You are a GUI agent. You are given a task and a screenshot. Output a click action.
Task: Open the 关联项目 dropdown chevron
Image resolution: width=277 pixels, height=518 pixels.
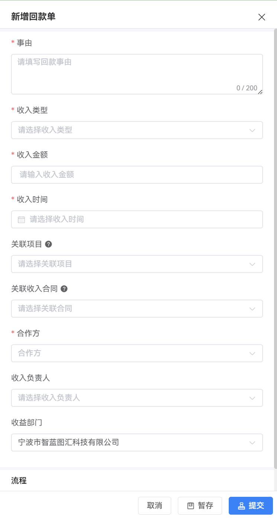[252, 264]
